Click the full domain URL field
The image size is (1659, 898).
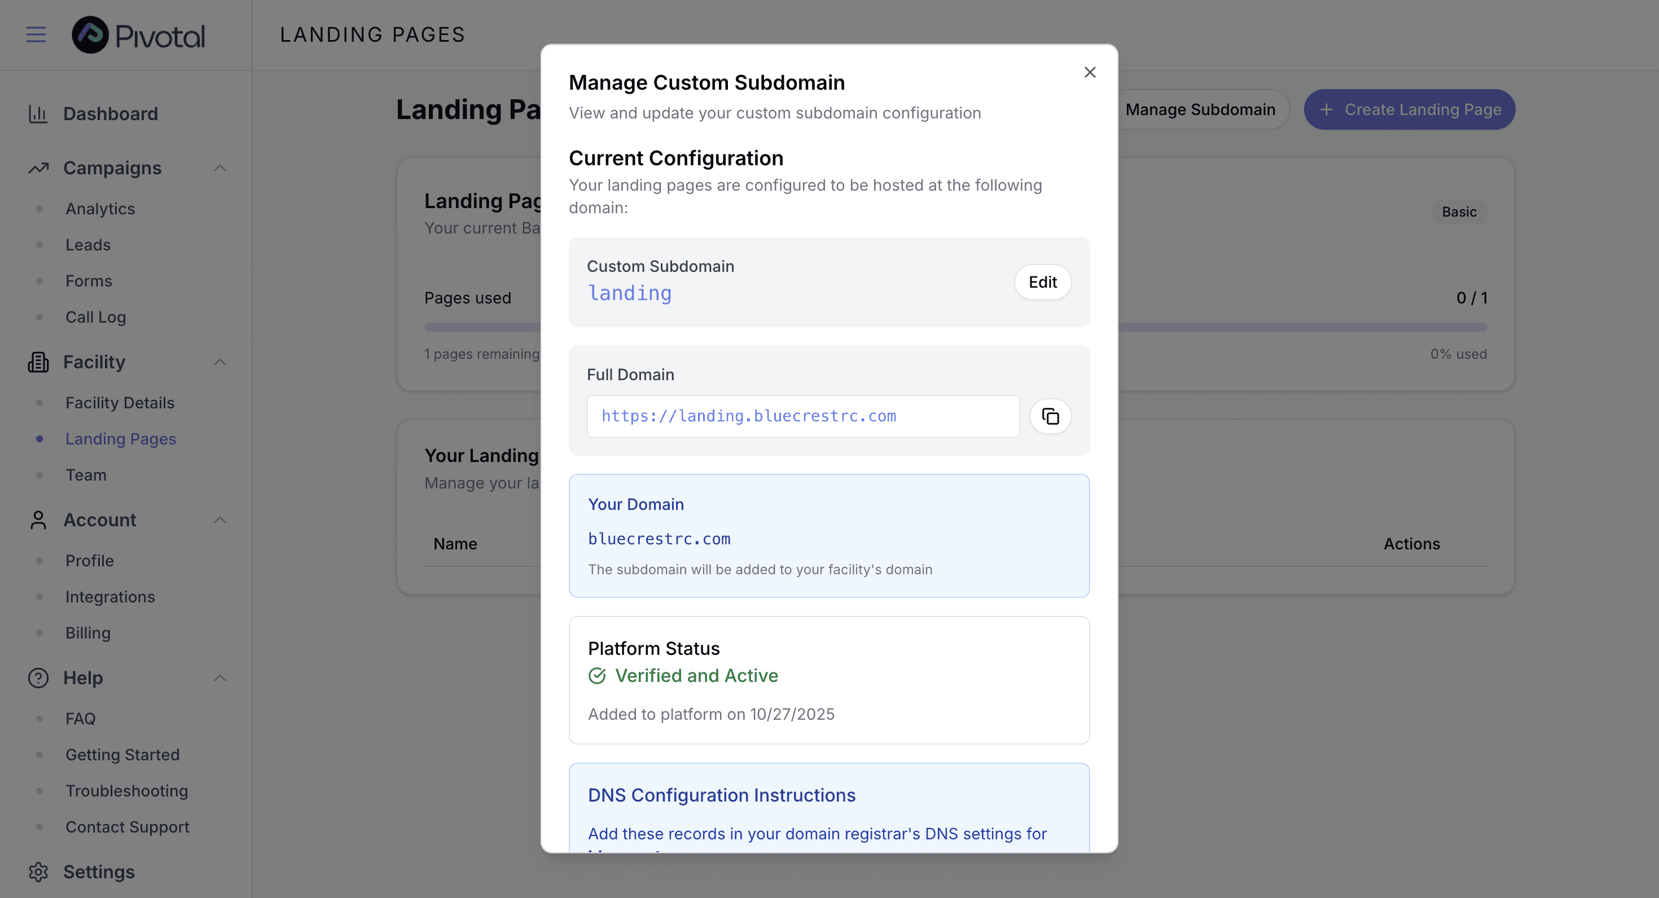pyautogui.click(x=802, y=416)
